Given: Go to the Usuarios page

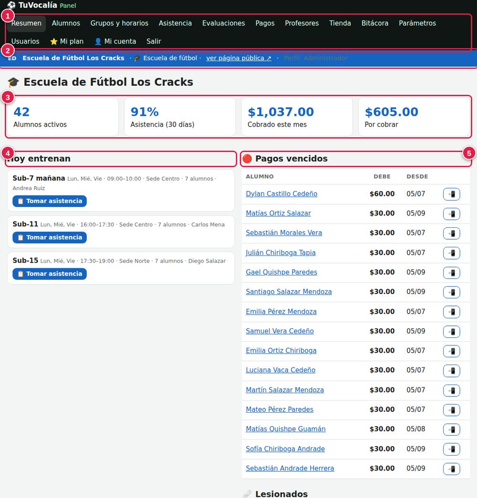Looking at the screenshot, I should [x=25, y=41].
